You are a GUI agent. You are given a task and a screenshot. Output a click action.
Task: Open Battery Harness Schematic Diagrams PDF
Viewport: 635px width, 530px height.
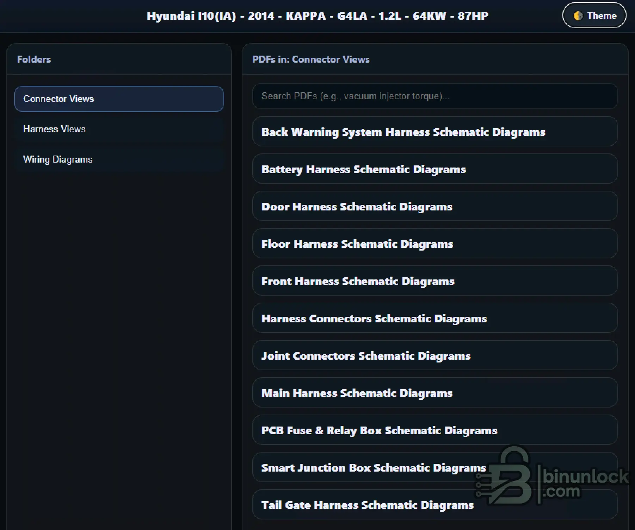[x=435, y=169]
